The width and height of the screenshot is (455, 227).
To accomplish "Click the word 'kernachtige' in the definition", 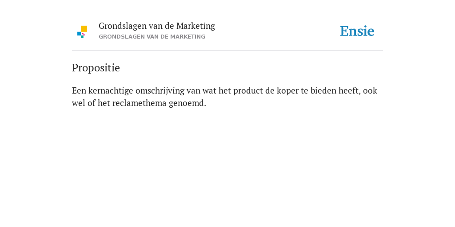I will point(111,91).
